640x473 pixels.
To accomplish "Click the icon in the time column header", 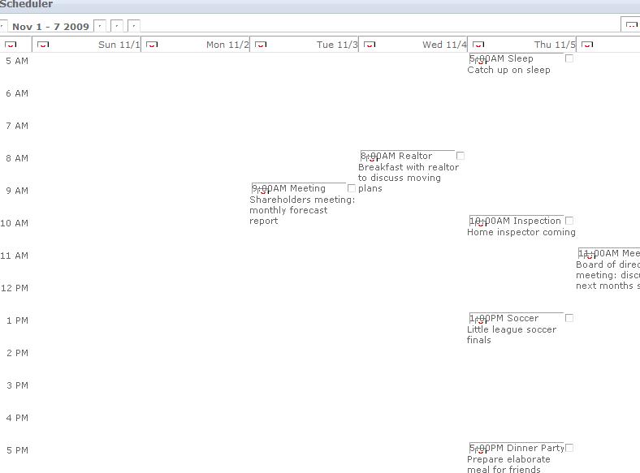I will [x=10, y=45].
